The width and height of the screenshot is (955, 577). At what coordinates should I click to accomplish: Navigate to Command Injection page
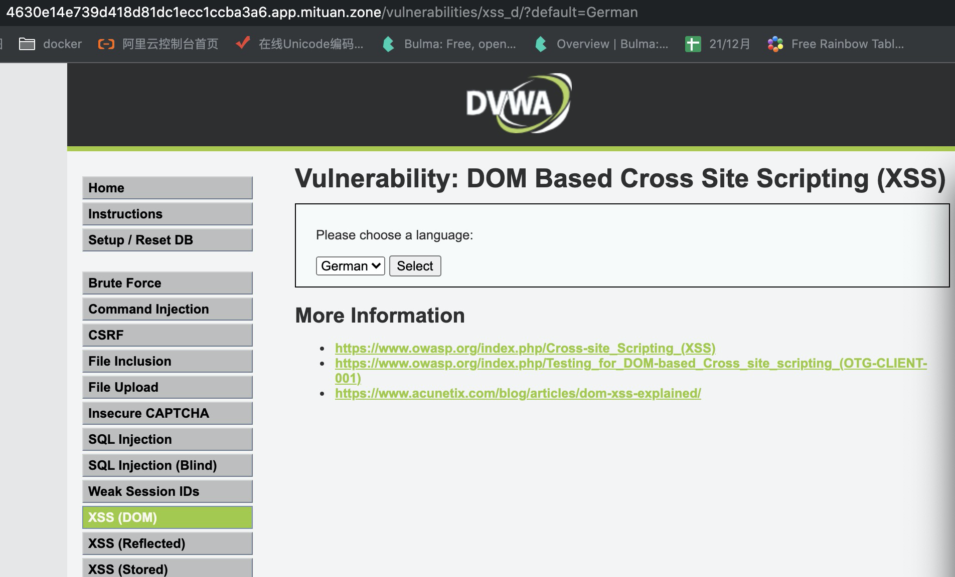(x=167, y=309)
